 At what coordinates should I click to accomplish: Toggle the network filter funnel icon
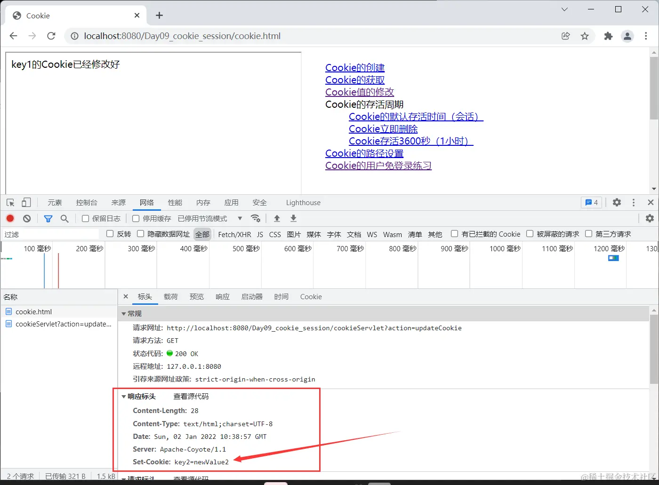click(x=48, y=218)
